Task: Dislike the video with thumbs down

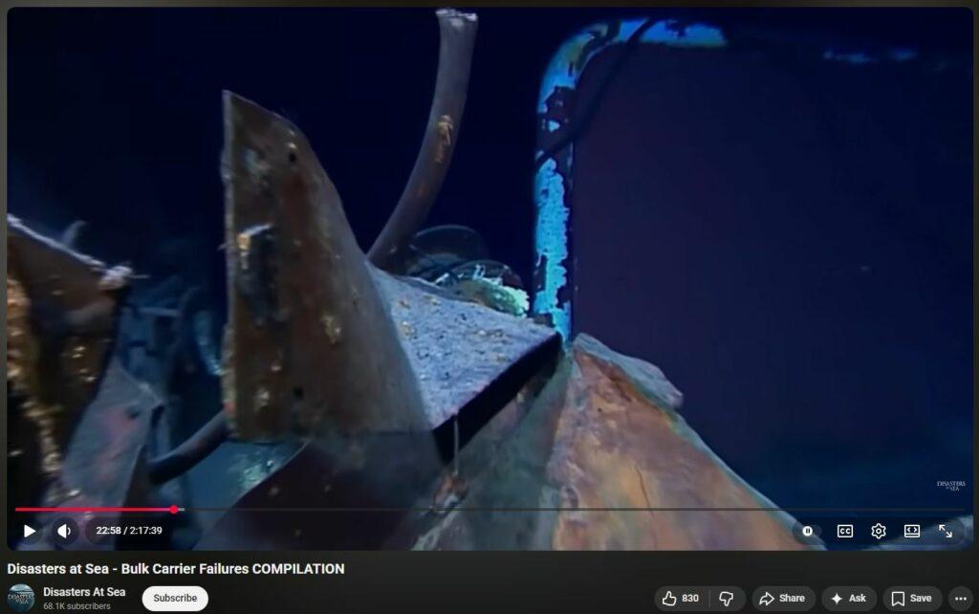Action: point(727,599)
